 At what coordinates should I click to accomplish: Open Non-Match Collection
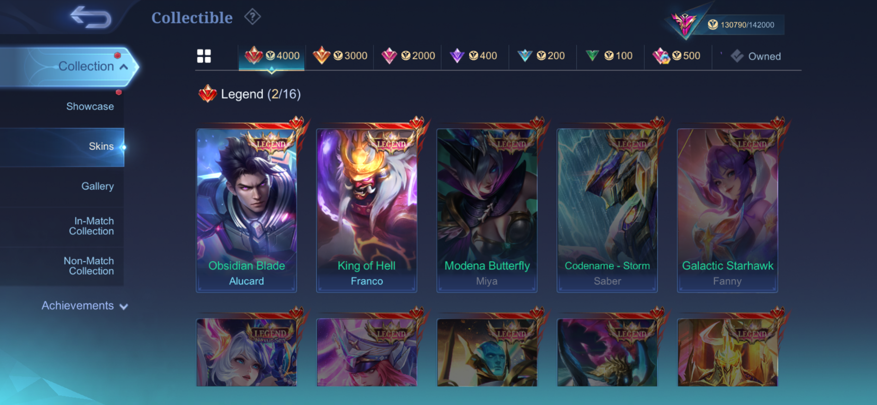pyautogui.click(x=89, y=266)
